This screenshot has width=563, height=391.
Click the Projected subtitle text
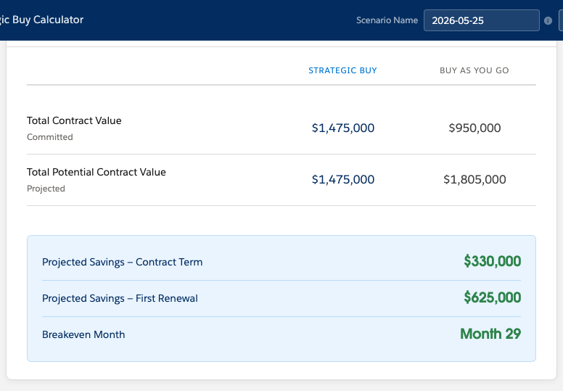(x=46, y=189)
